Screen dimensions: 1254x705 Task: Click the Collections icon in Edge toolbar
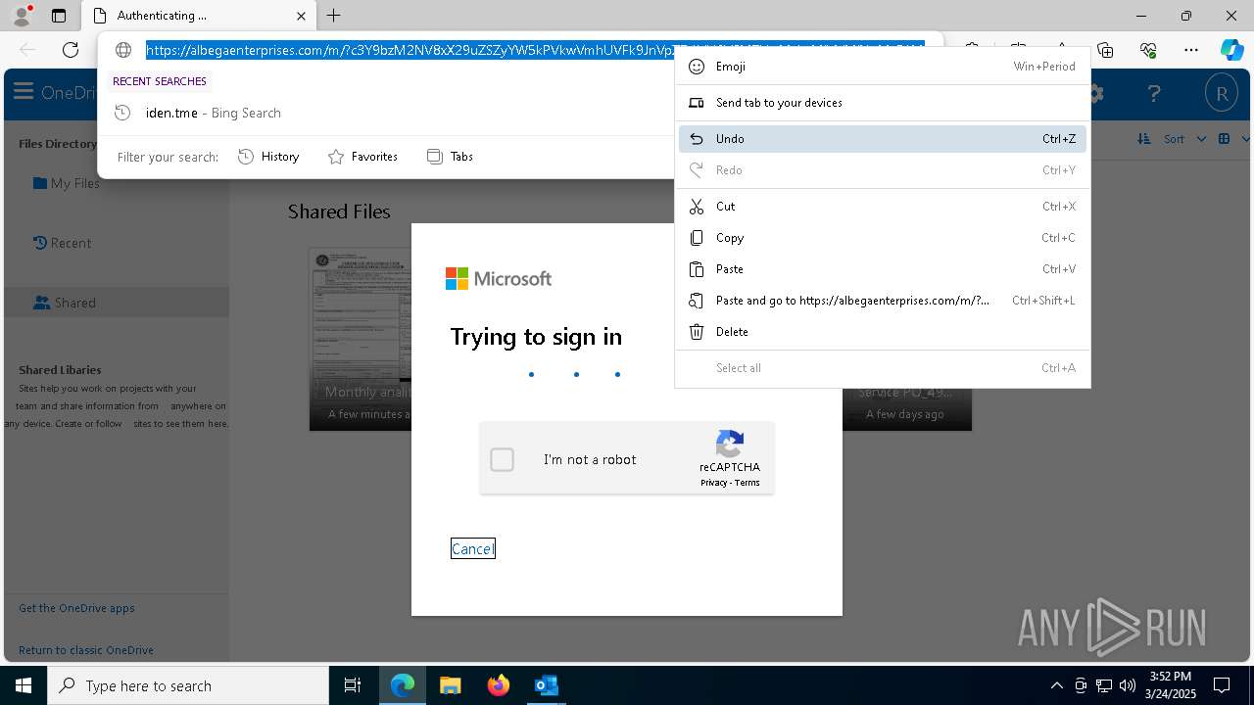pyautogui.click(x=1105, y=50)
